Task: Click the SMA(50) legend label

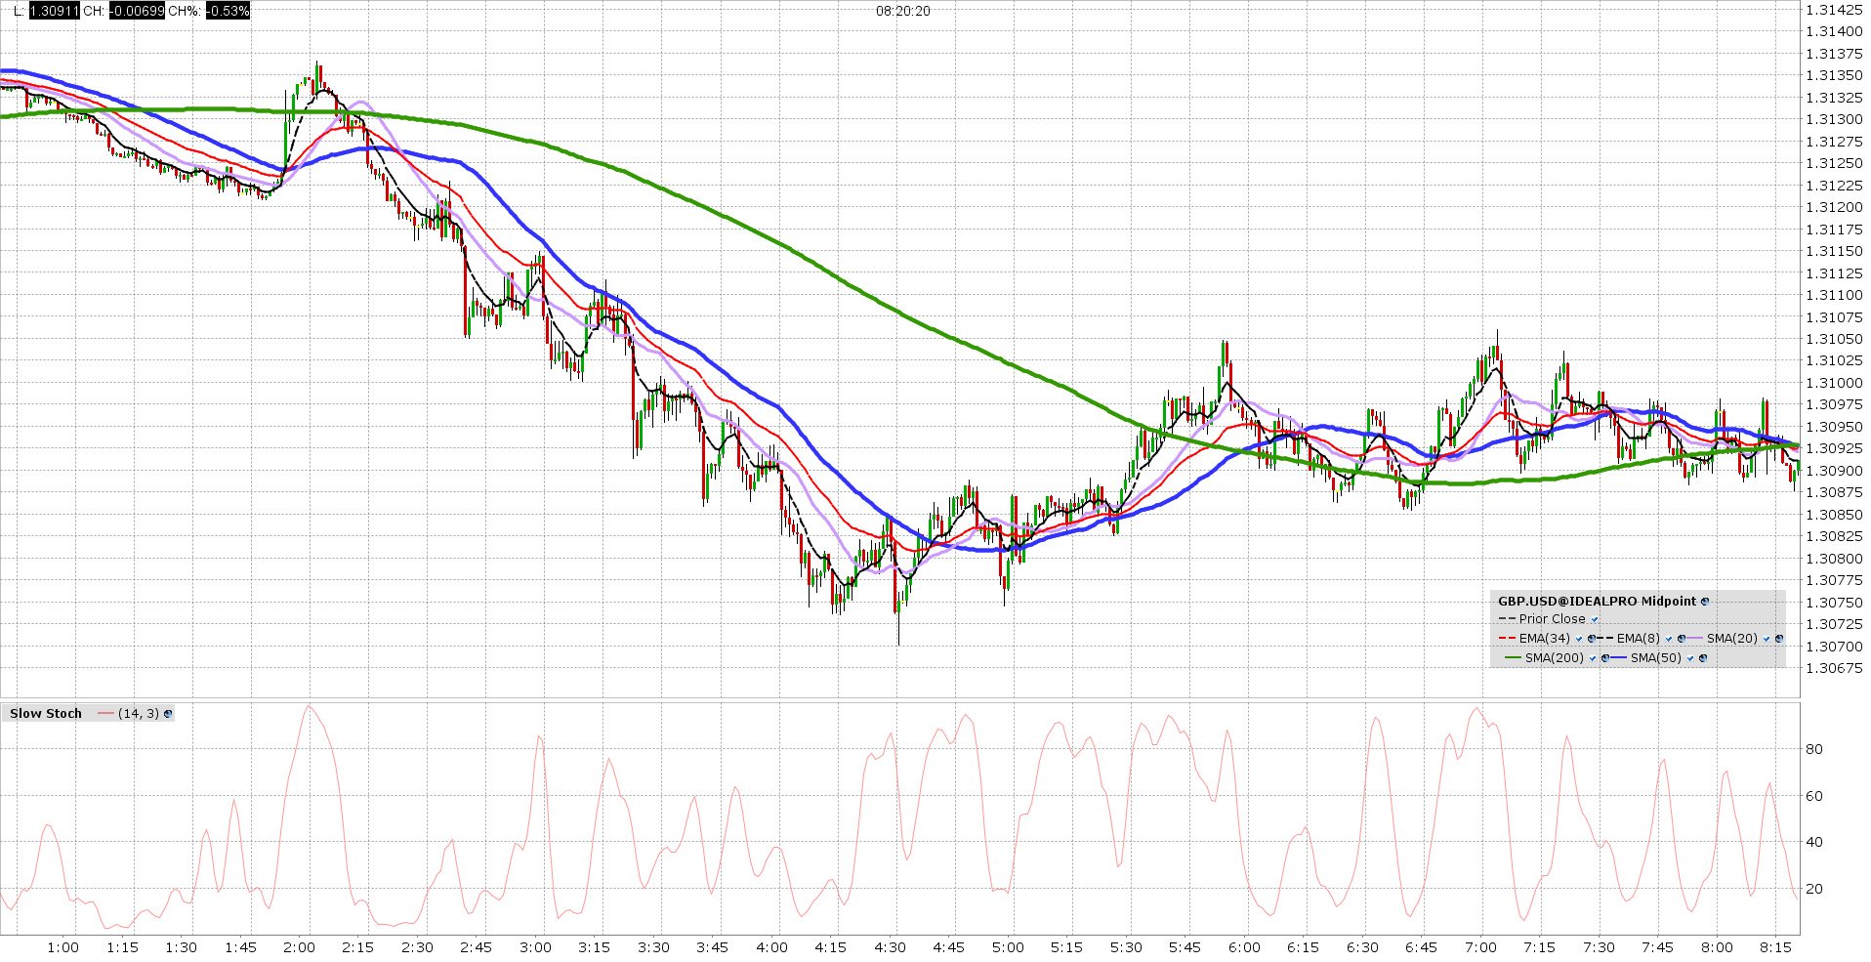Action: [1656, 658]
